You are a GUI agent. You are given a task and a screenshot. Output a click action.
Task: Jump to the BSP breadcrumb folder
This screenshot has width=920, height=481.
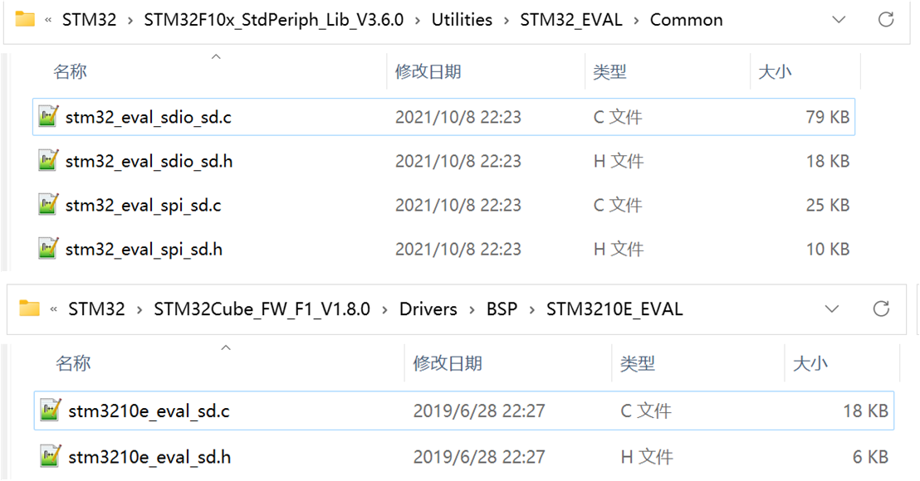[502, 309]
